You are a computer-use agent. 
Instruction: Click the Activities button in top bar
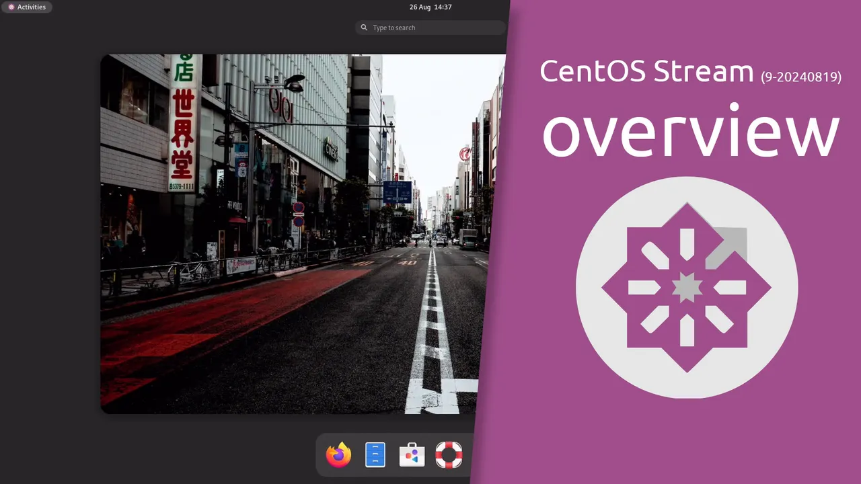(x=27, y=7)
